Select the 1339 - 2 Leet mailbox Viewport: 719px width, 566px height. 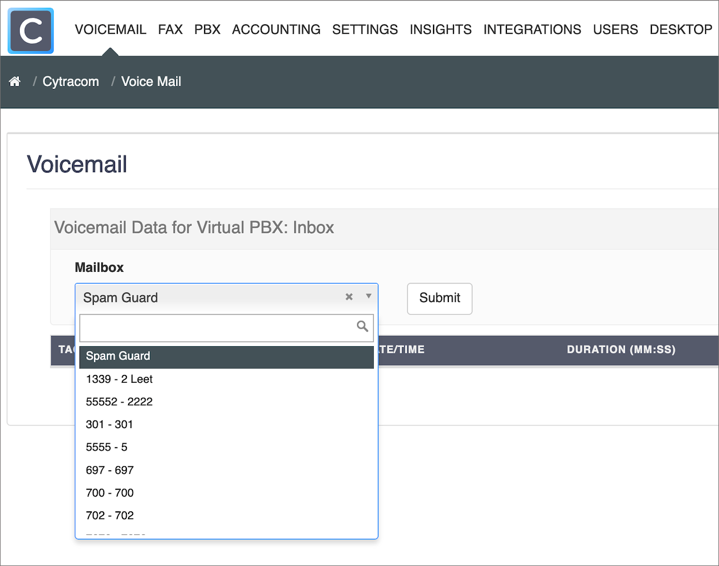[x=227, y=379]
